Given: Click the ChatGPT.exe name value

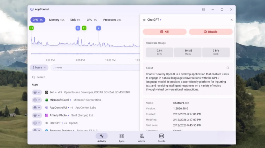Looking at the screenshot, I should pos(181,103).
